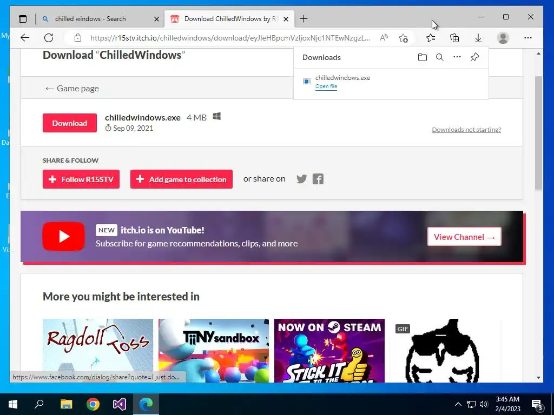
Task: Click the address bar URL field
Action: coord(230,38)
